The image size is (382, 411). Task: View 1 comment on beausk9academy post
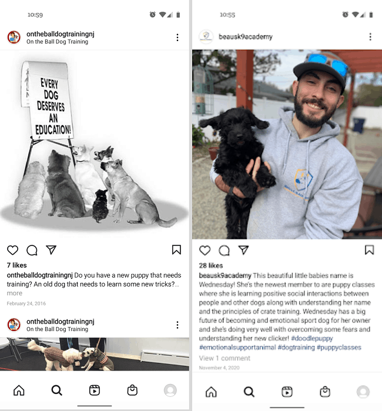coord(224,358)
